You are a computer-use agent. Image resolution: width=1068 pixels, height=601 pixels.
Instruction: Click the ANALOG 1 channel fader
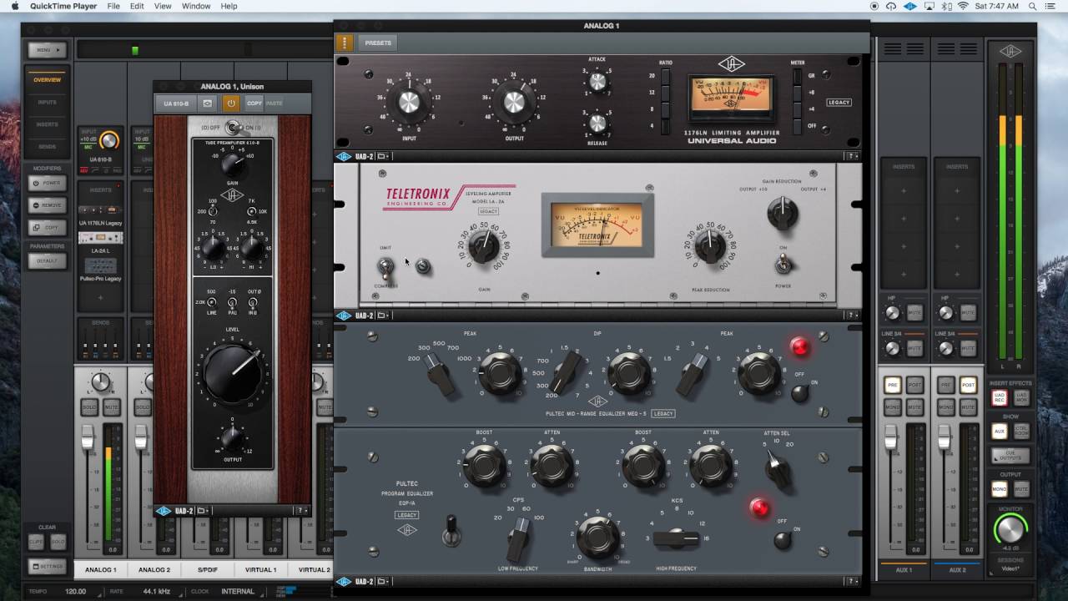(87, 436)
